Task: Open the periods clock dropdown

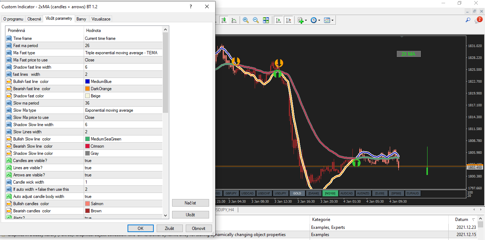Action: click(x=319, y=20)
